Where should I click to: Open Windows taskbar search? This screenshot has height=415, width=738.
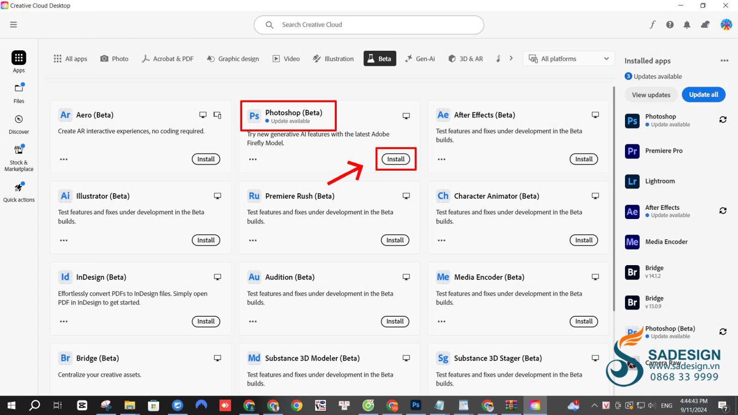35,405
